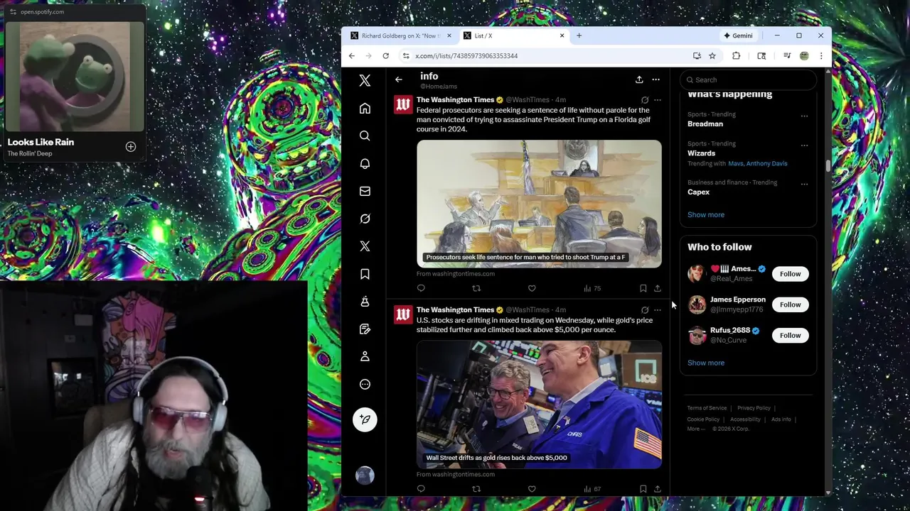View analytics showing 75 views
The image size is (910, 511).
point(592,288)
